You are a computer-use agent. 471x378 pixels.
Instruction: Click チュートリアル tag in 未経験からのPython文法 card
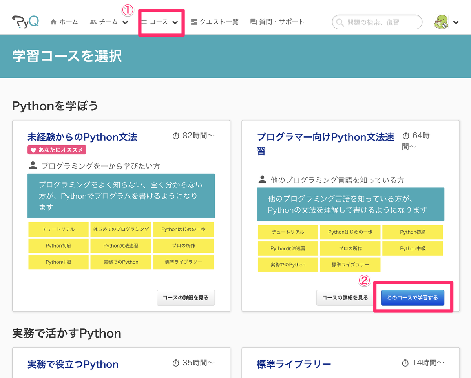point(58,229)
